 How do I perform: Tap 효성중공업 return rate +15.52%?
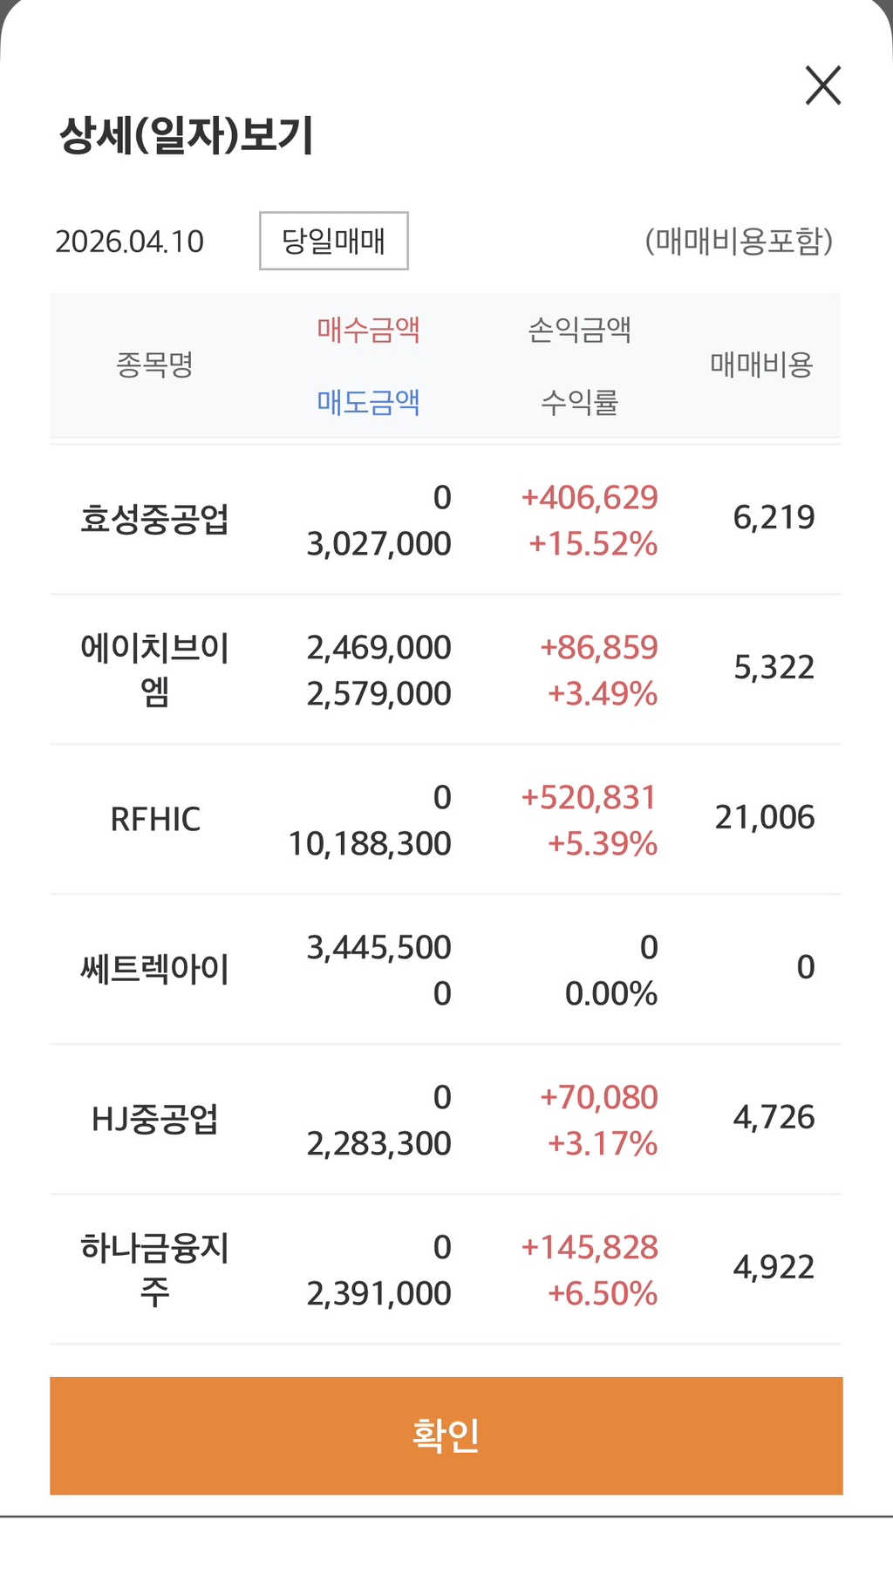pos(593,544)
